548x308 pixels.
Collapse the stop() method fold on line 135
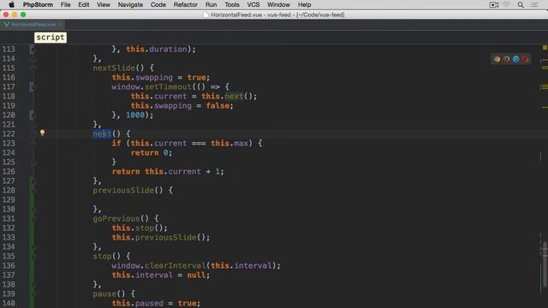click(33, 256)
